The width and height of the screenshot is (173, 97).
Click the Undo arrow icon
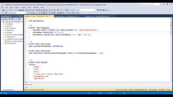point(58,10)
